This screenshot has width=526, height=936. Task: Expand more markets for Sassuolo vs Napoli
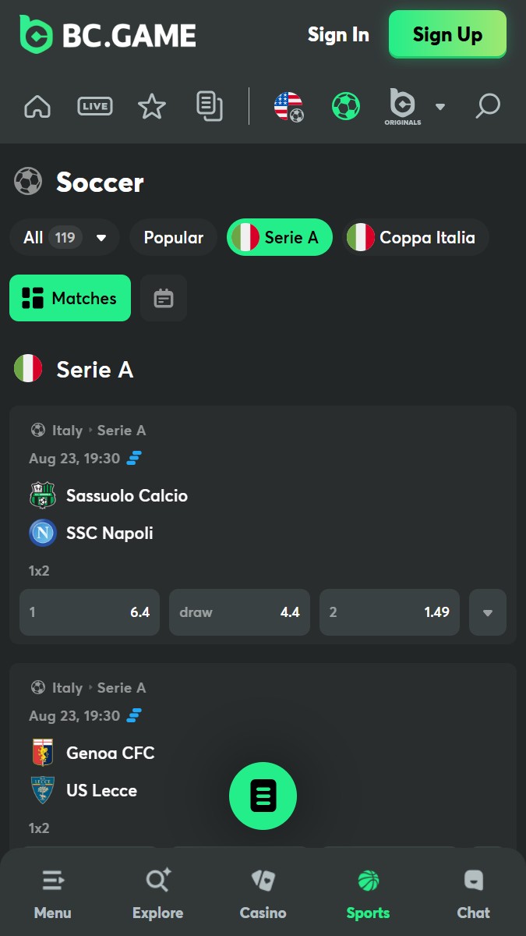tap(488, 612)
